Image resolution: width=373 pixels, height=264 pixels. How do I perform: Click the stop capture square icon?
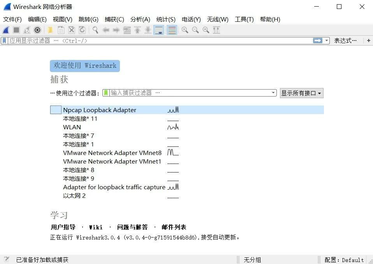16,30
